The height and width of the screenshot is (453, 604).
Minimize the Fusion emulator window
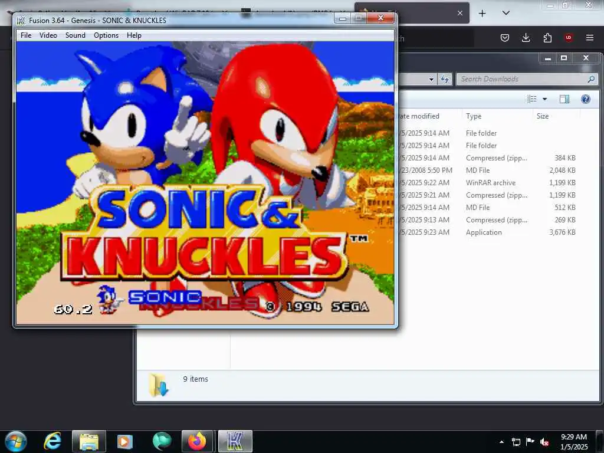pos(342,18)
